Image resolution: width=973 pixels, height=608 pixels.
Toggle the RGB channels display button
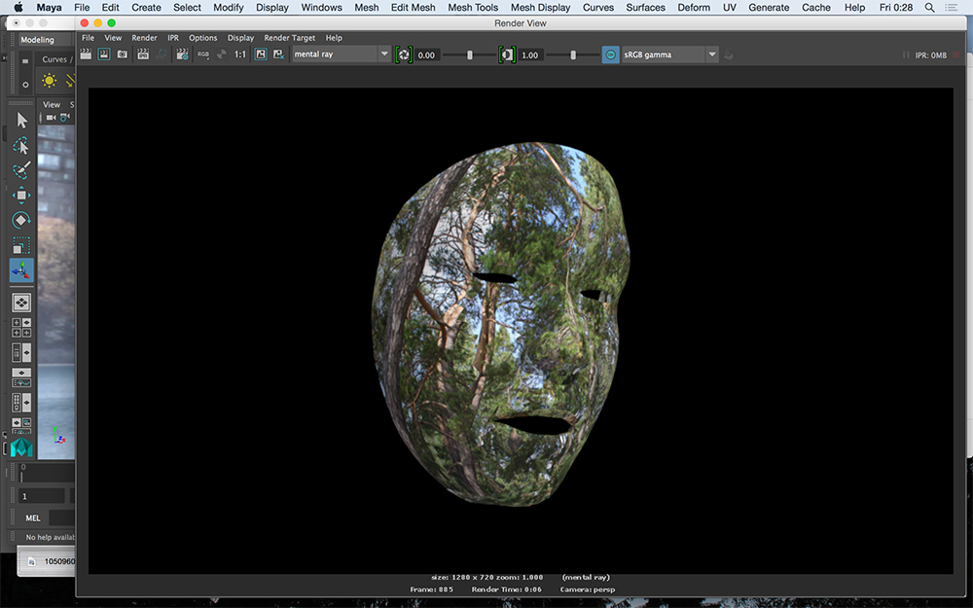(203, 54)
